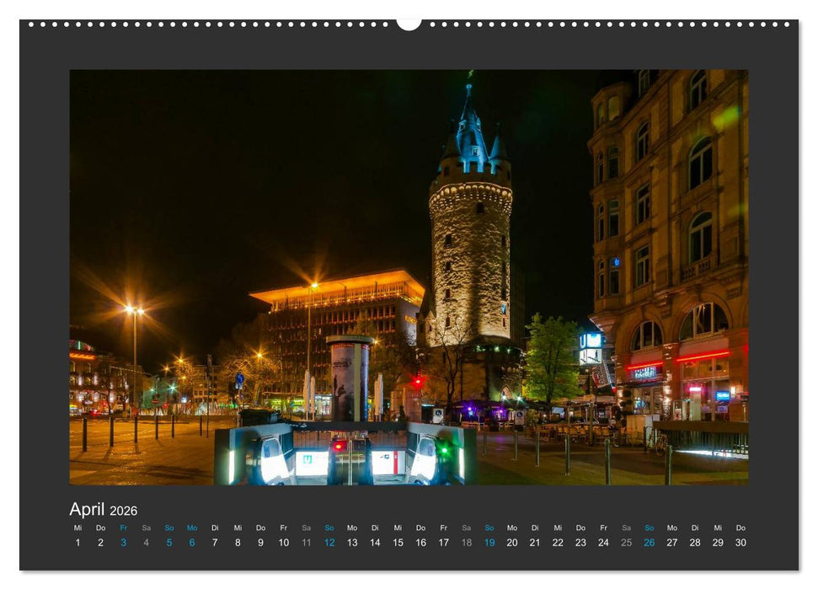Click the grayed date 25
Screen dimensions: 818x590
pyautogui.click(x=625, y=543)
